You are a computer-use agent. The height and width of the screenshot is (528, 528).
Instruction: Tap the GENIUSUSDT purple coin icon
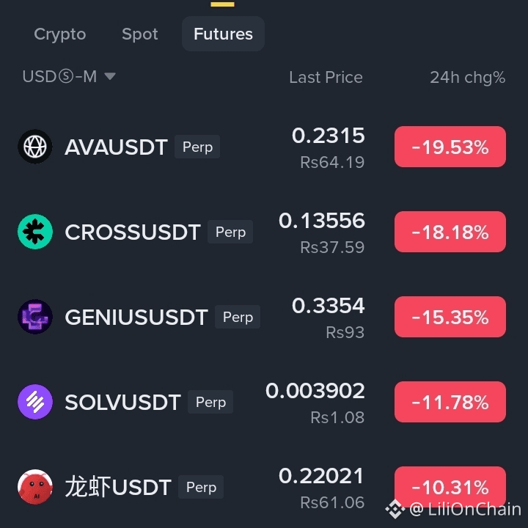[x=35, y=317]
